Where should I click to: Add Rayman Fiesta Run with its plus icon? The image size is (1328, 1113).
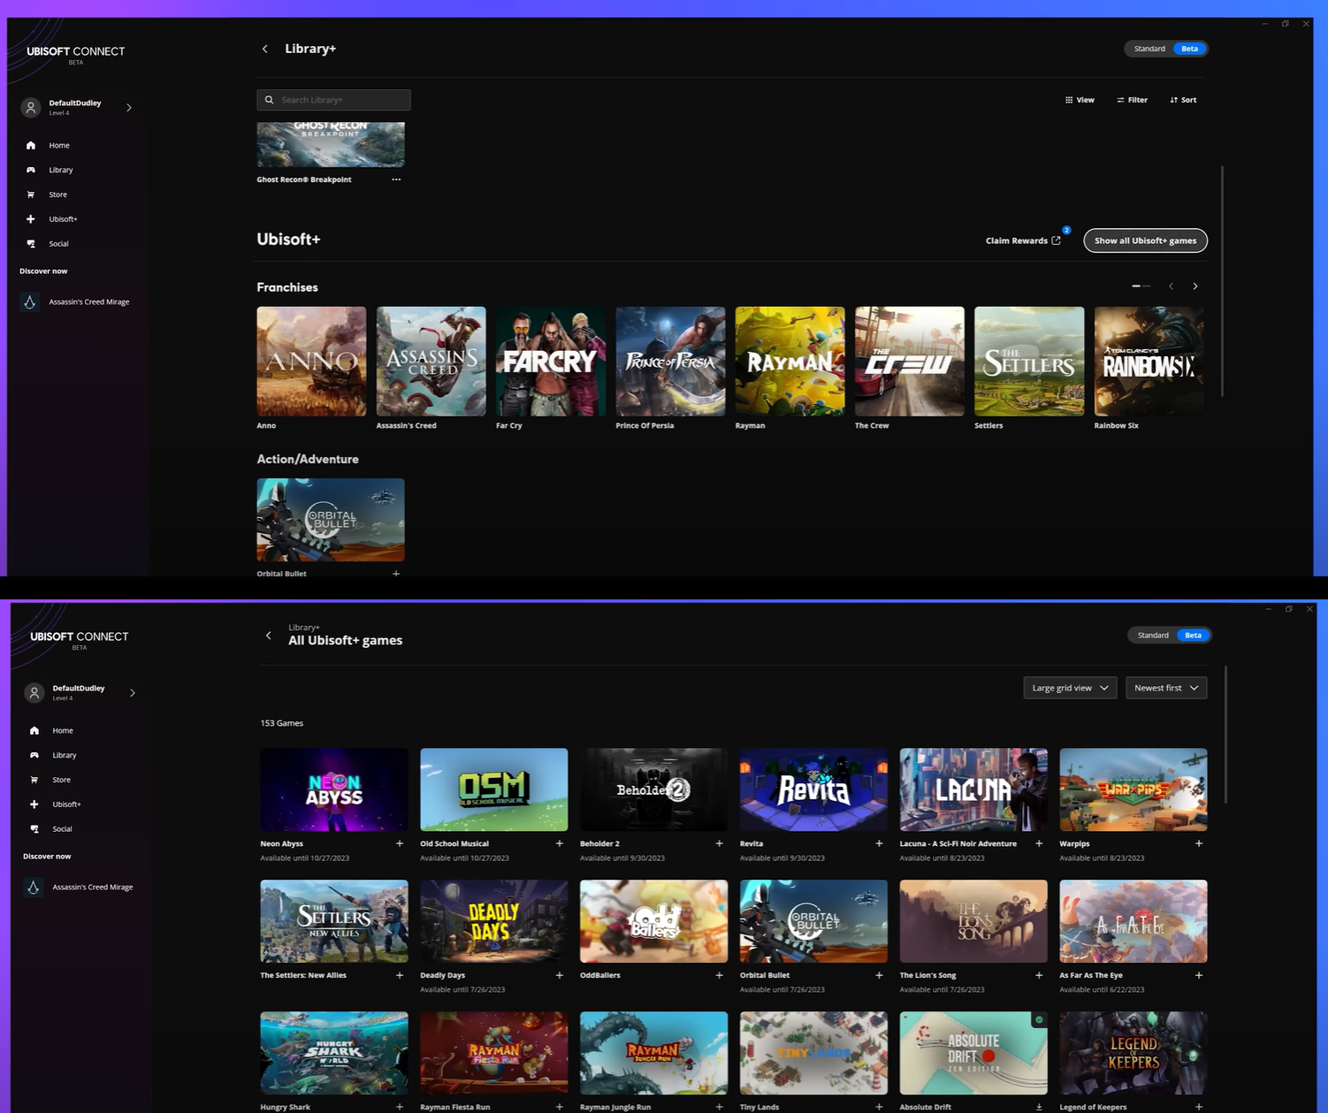pyautogui.click(x=560, y=1107)
